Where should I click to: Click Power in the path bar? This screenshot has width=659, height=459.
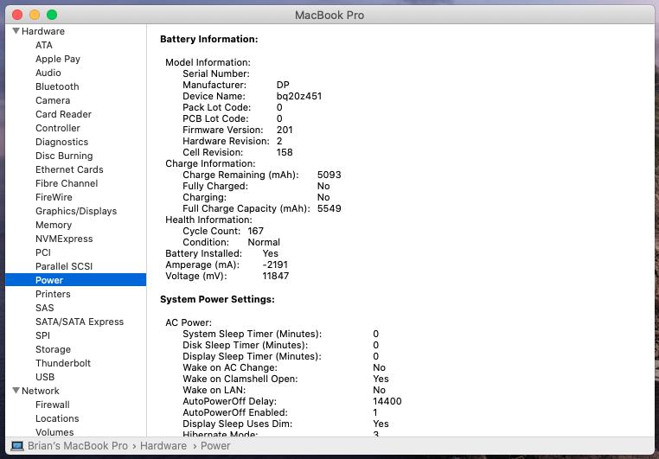[x=215, y=446]
